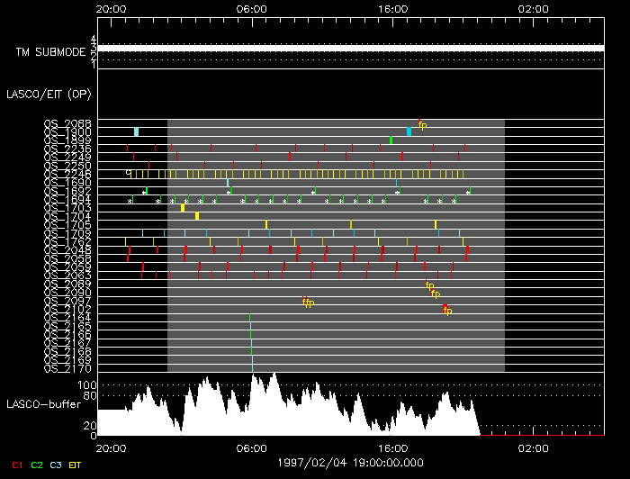
Task: Select the OS_2246 row label
Action: click(x=67, y=173)
